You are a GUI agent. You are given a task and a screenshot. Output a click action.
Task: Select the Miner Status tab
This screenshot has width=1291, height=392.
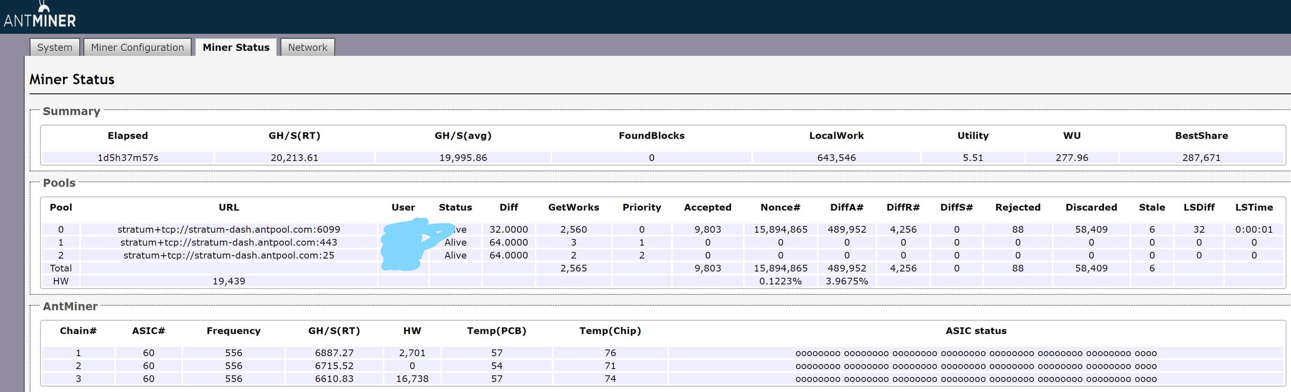pos(236,47)
